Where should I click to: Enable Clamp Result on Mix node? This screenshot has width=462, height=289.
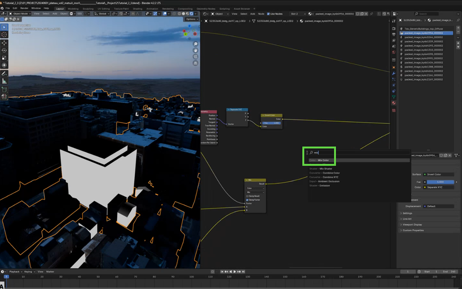248,196
